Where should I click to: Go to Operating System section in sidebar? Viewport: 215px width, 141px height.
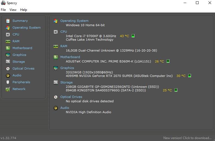point(26,28)
